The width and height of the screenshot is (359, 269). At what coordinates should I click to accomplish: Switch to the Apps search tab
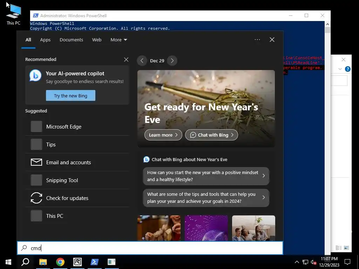(x=45, y=40)
